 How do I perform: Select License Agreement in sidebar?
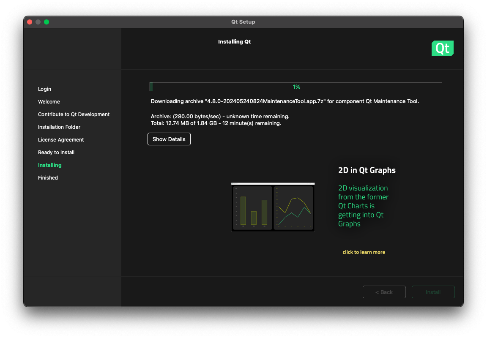[x=61, y=140]
